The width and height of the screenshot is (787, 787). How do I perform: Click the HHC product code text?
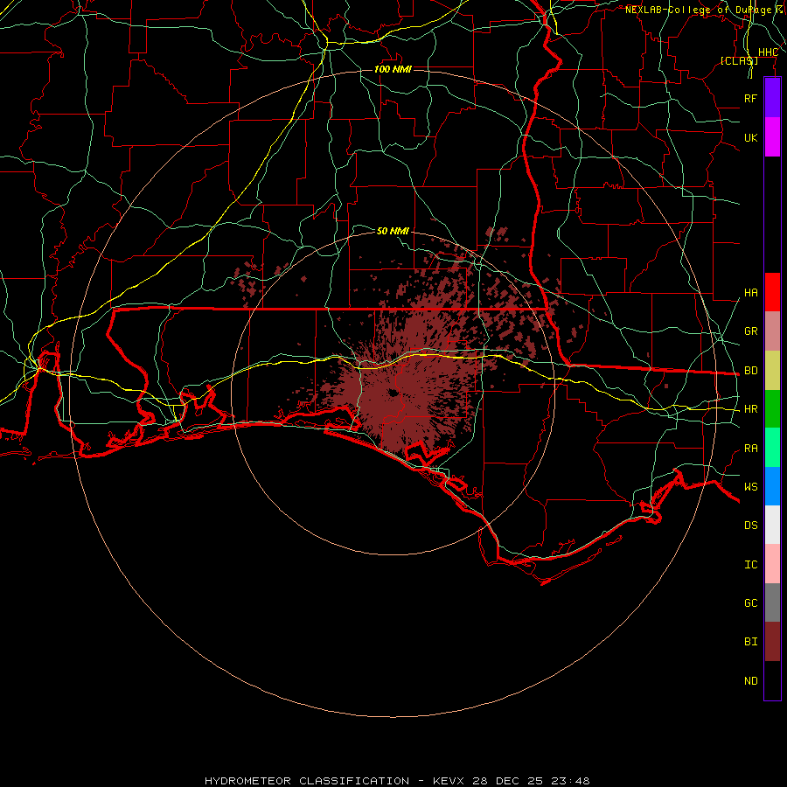pos(768,52)
